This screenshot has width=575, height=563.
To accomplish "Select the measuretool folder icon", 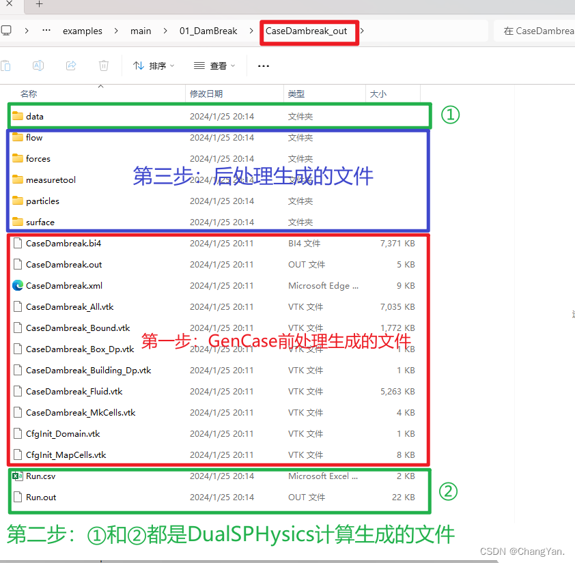I will 18,179.
